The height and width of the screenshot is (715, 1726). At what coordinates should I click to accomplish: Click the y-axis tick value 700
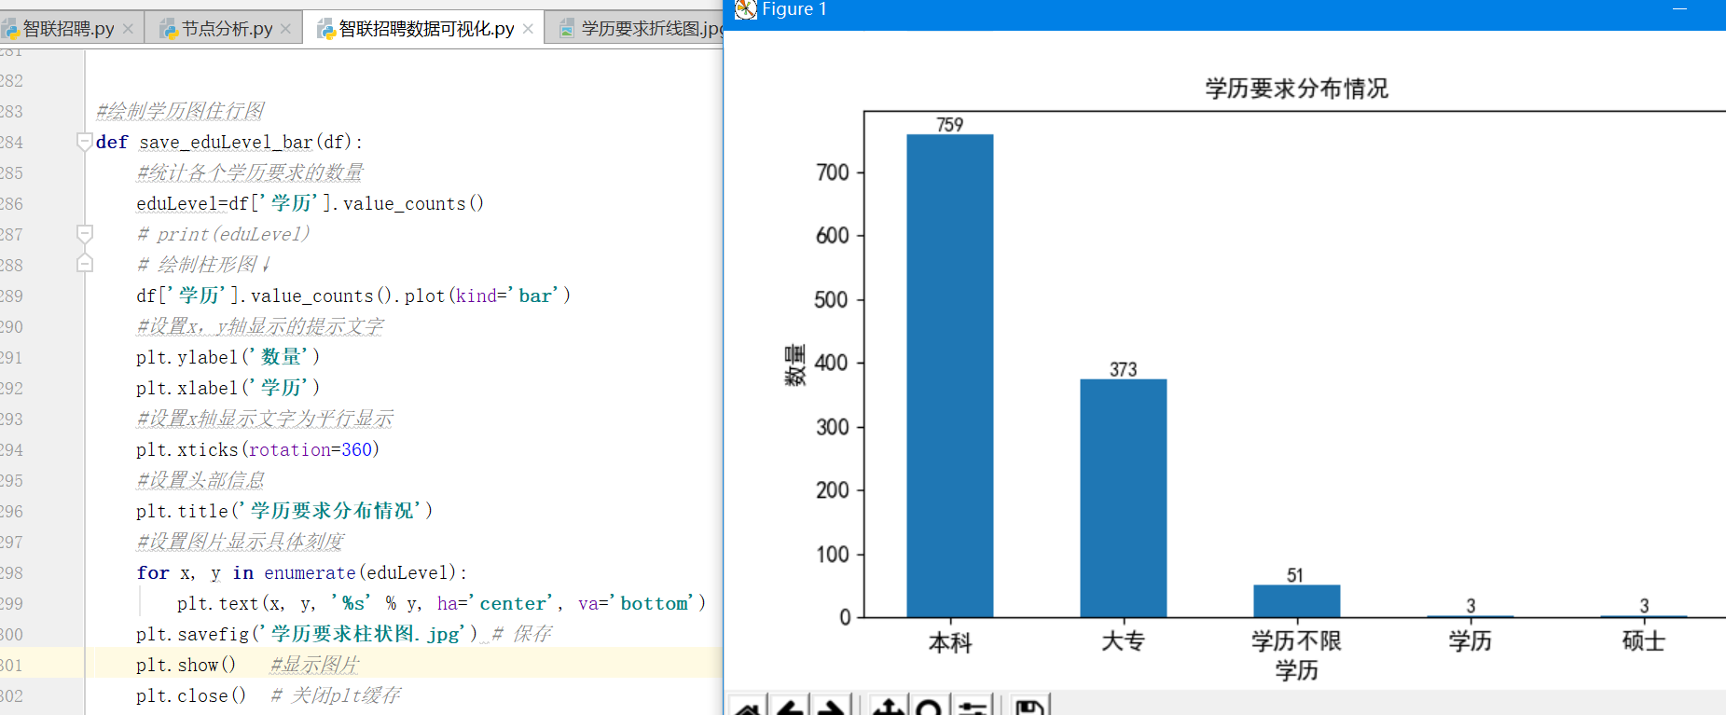[833, 172]
